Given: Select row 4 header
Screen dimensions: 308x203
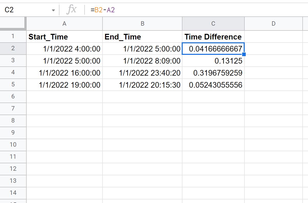Looking at the screenshot, I should point(13,73).
